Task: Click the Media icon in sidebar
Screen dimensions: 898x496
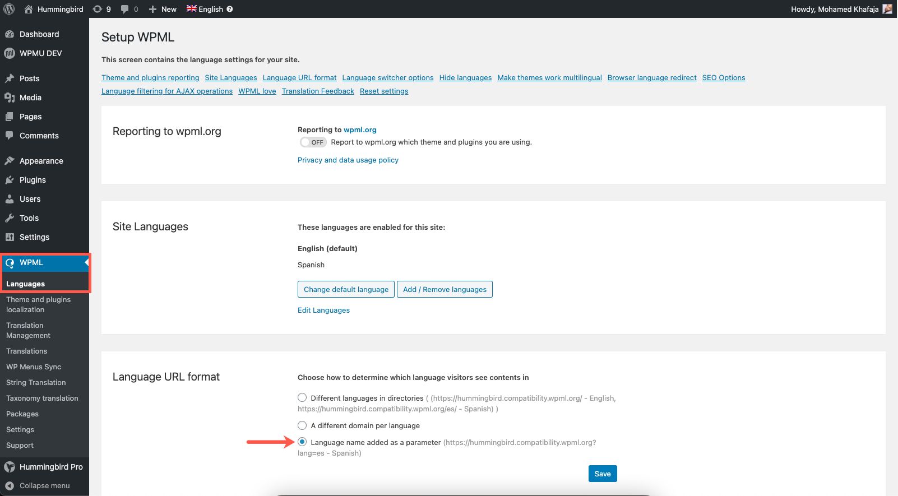Action: click(10, 98)
